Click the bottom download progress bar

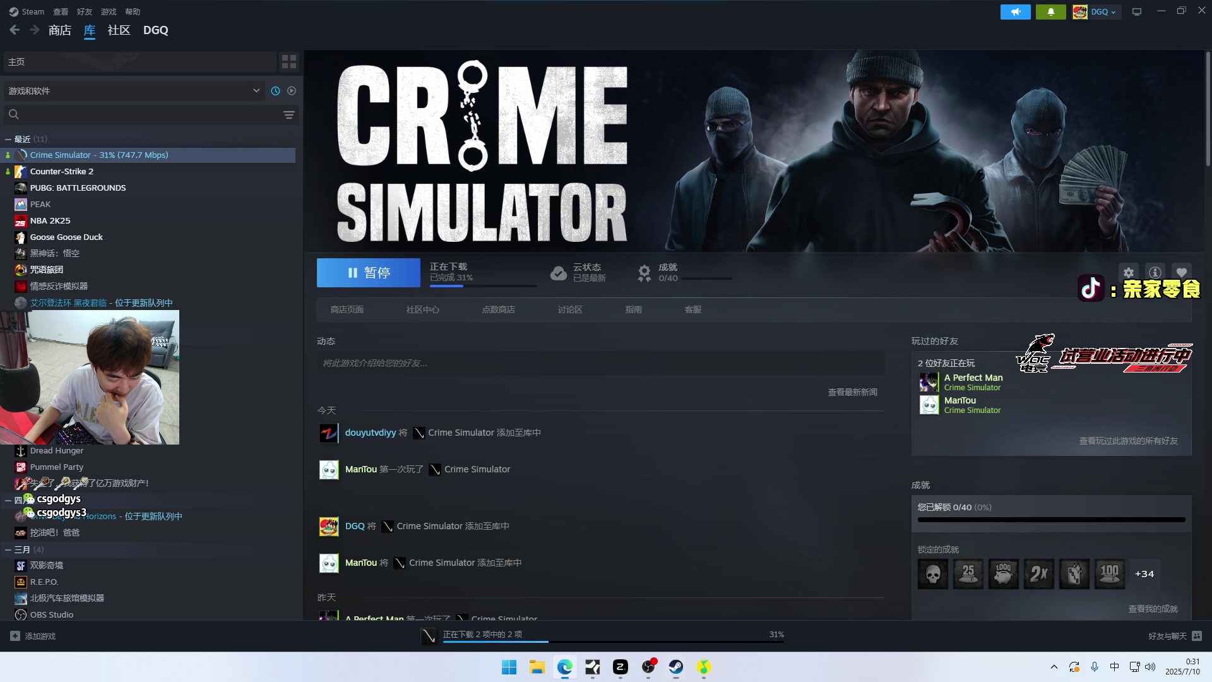click(x=613, y=642)
